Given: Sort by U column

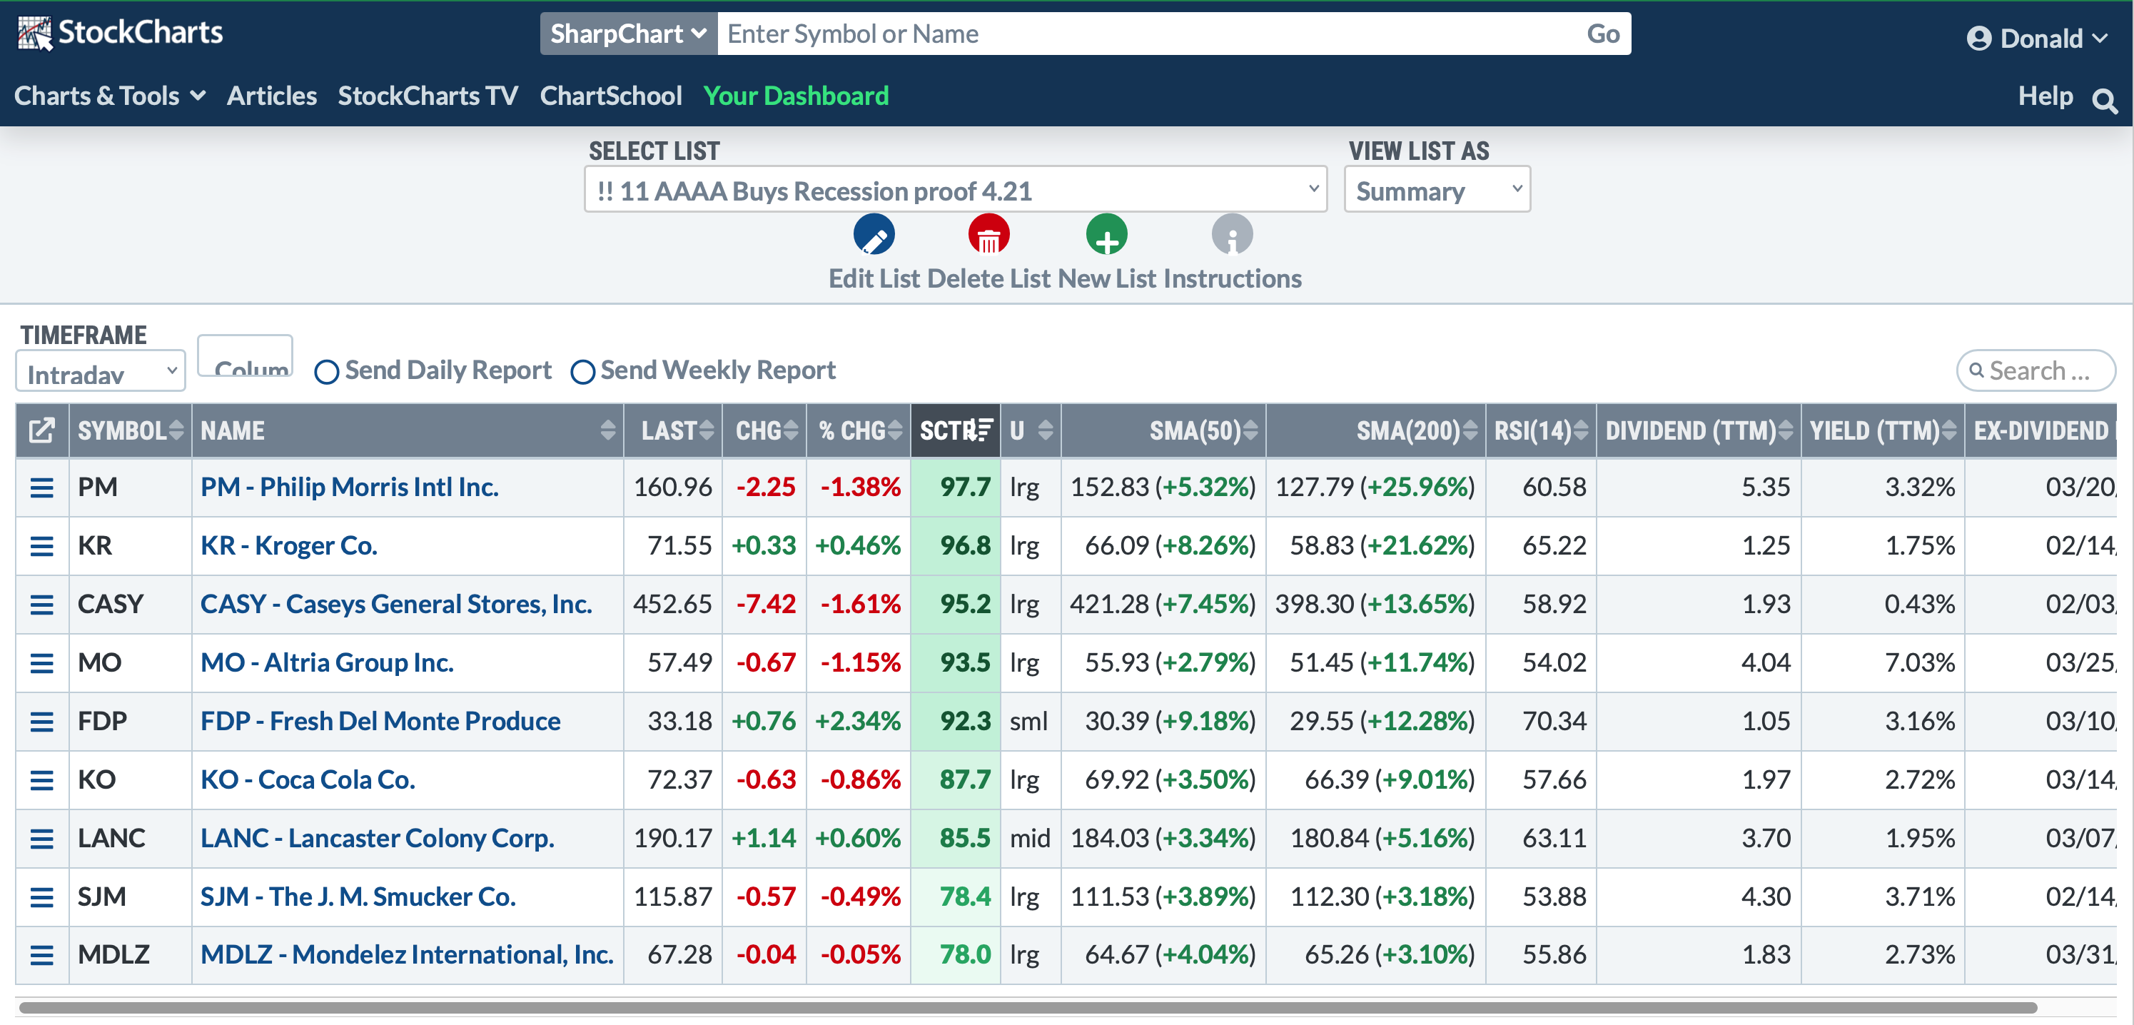Looking at the screenshot, I should (x=1031, y=430).
